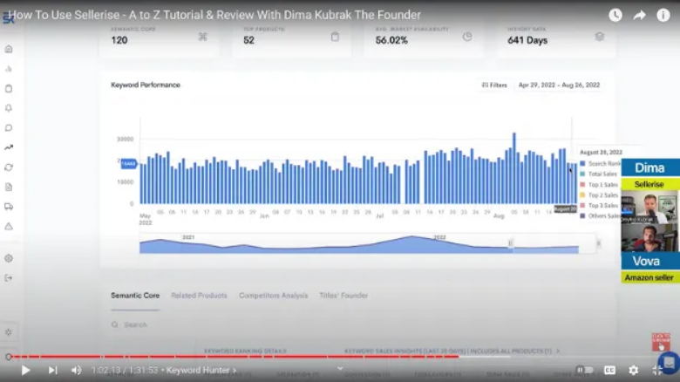Open trending arrow sidebar icon

[x=9, y=147]
